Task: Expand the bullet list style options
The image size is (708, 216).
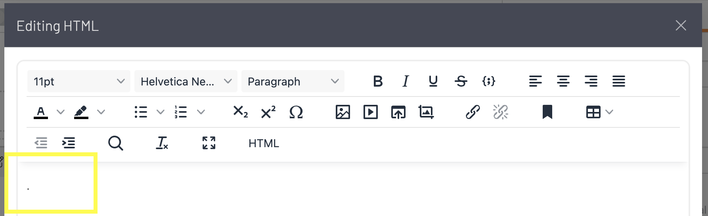Action: pyautogui.click(x=161, y=112)
